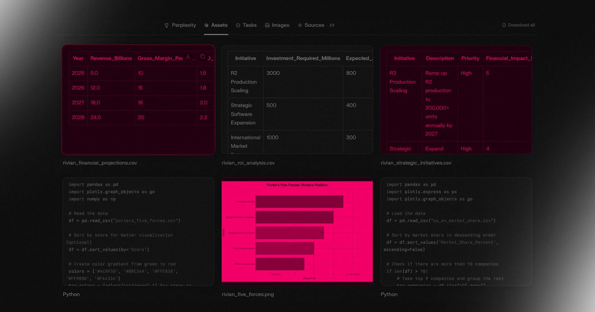Click the Tasks checkmark circle icon

(x=238, y=25)
